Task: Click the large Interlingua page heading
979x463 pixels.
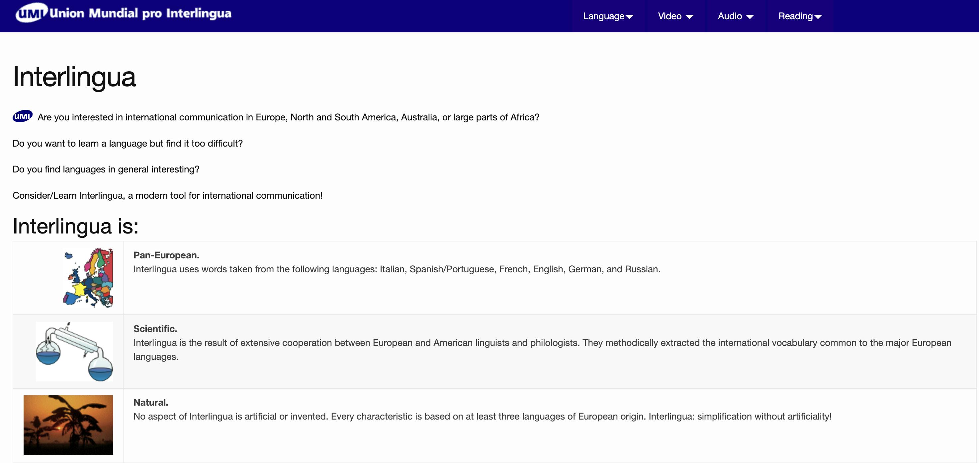Action: tap(74, 77)
